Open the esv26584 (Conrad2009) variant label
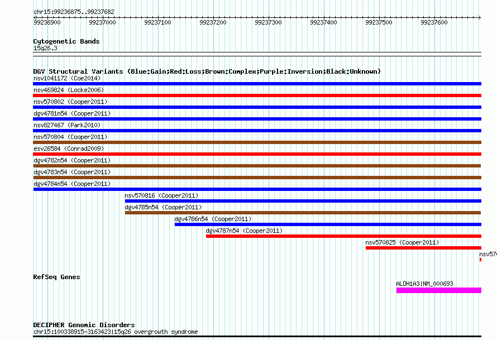 click(x=68, y=149)
